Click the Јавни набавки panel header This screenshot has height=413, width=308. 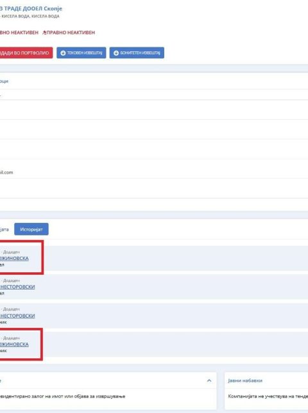[x=245, y=380]
